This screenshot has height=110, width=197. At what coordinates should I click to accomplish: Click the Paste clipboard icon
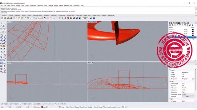tap(22, 18)
